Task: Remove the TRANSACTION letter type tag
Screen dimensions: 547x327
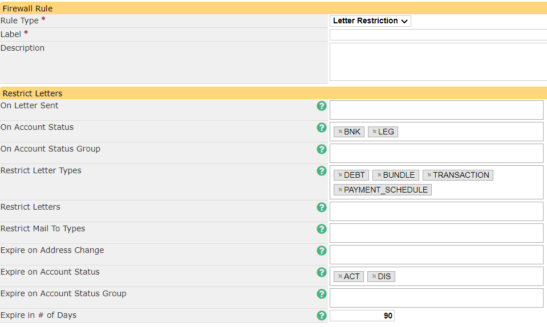Action: click(x=430, y=175)
